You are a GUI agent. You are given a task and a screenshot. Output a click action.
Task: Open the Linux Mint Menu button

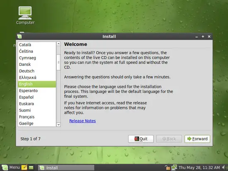pyautogui.click(x=11, y=168)
